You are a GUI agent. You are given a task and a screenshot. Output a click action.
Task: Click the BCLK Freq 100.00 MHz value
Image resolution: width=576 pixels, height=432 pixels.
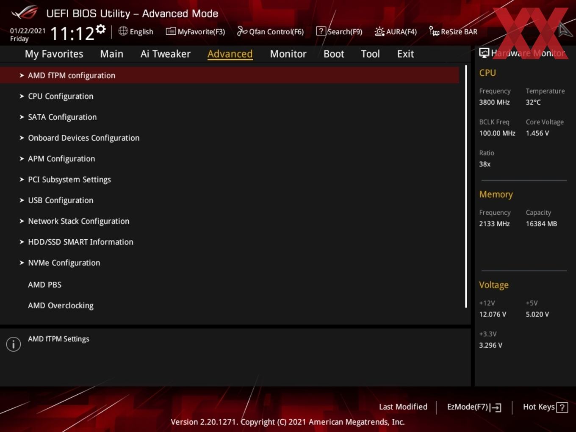click(x=497, y=133)
